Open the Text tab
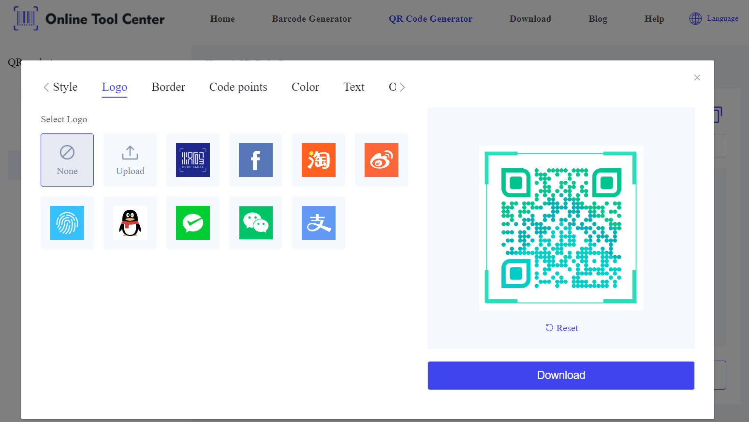This screenshot has width=749, height=422. coord(354,87)
